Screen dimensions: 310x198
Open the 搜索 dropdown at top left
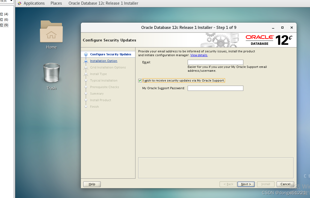pos(5,1)
